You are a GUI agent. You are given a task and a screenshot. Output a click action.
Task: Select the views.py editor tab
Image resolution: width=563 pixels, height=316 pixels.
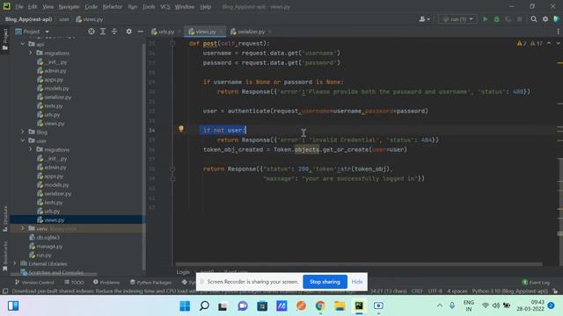[204, 32]
